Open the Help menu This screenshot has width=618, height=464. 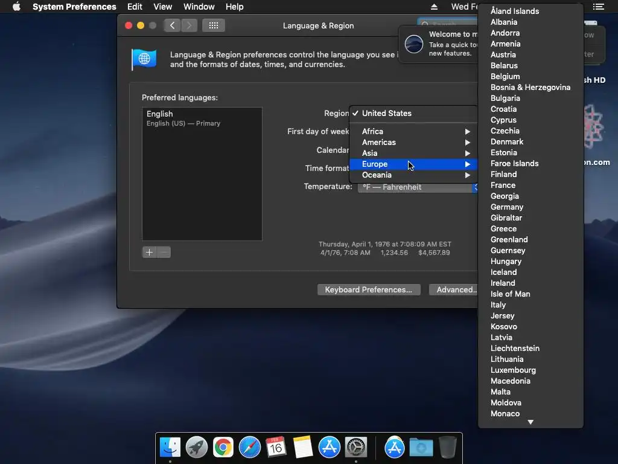[x=235, y=7]
